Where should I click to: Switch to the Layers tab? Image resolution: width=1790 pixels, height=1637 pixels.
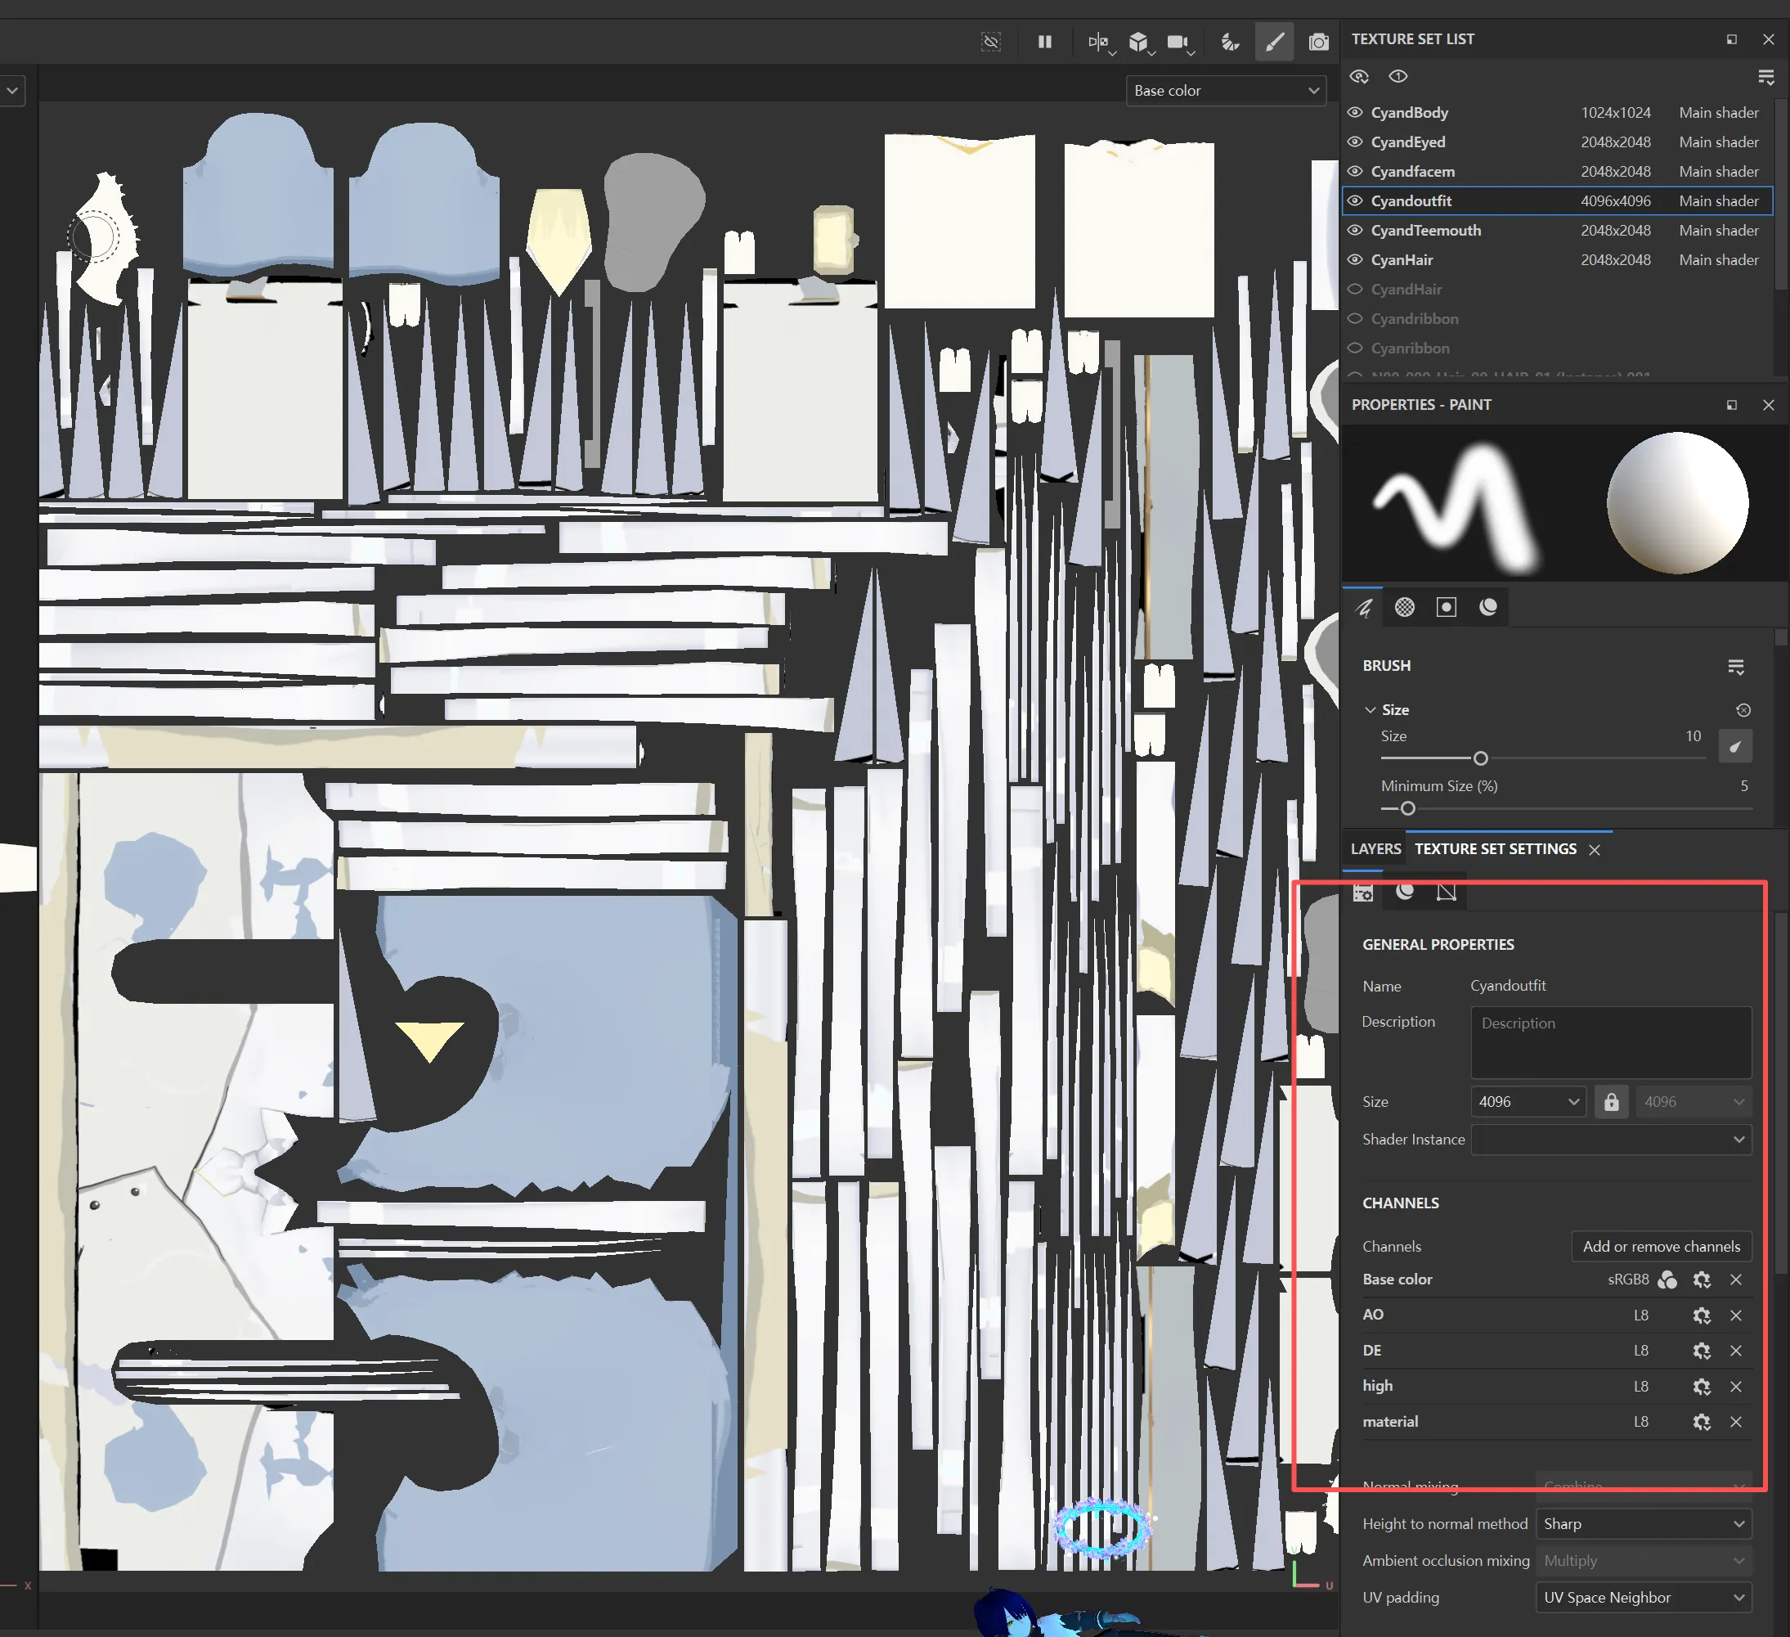click(x=1375, y=849)
